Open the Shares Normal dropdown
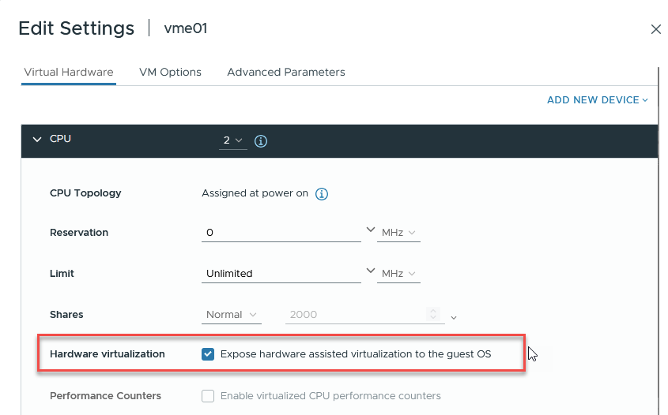668x415 pixels. pos(231,315)
